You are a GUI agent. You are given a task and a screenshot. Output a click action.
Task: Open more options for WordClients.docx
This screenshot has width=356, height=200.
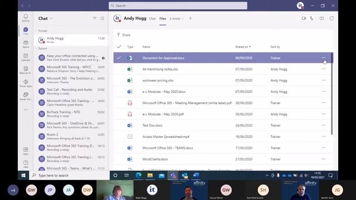click(324, 159)
